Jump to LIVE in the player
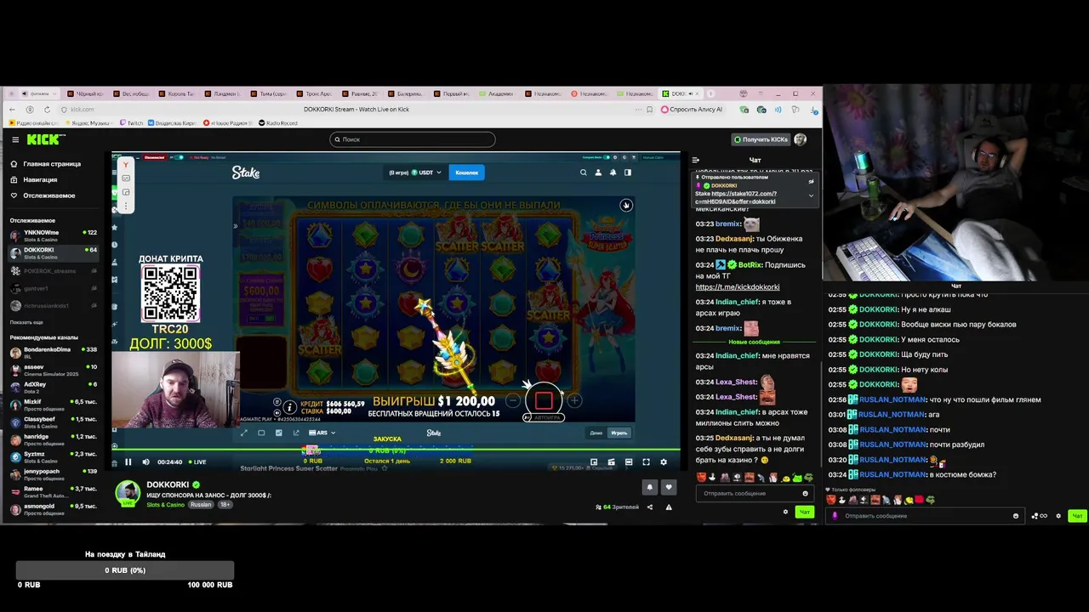This screenshot has width=1089, height=612. coord(197,462)
